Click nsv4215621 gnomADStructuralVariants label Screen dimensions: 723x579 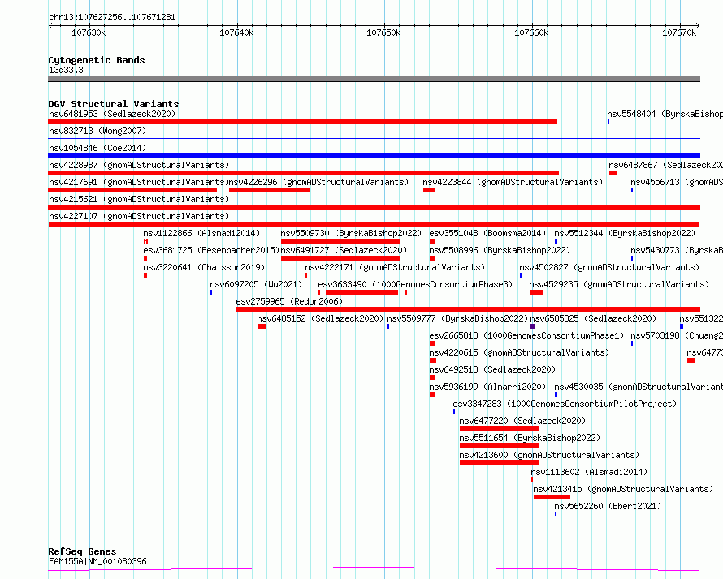[139, 199]
